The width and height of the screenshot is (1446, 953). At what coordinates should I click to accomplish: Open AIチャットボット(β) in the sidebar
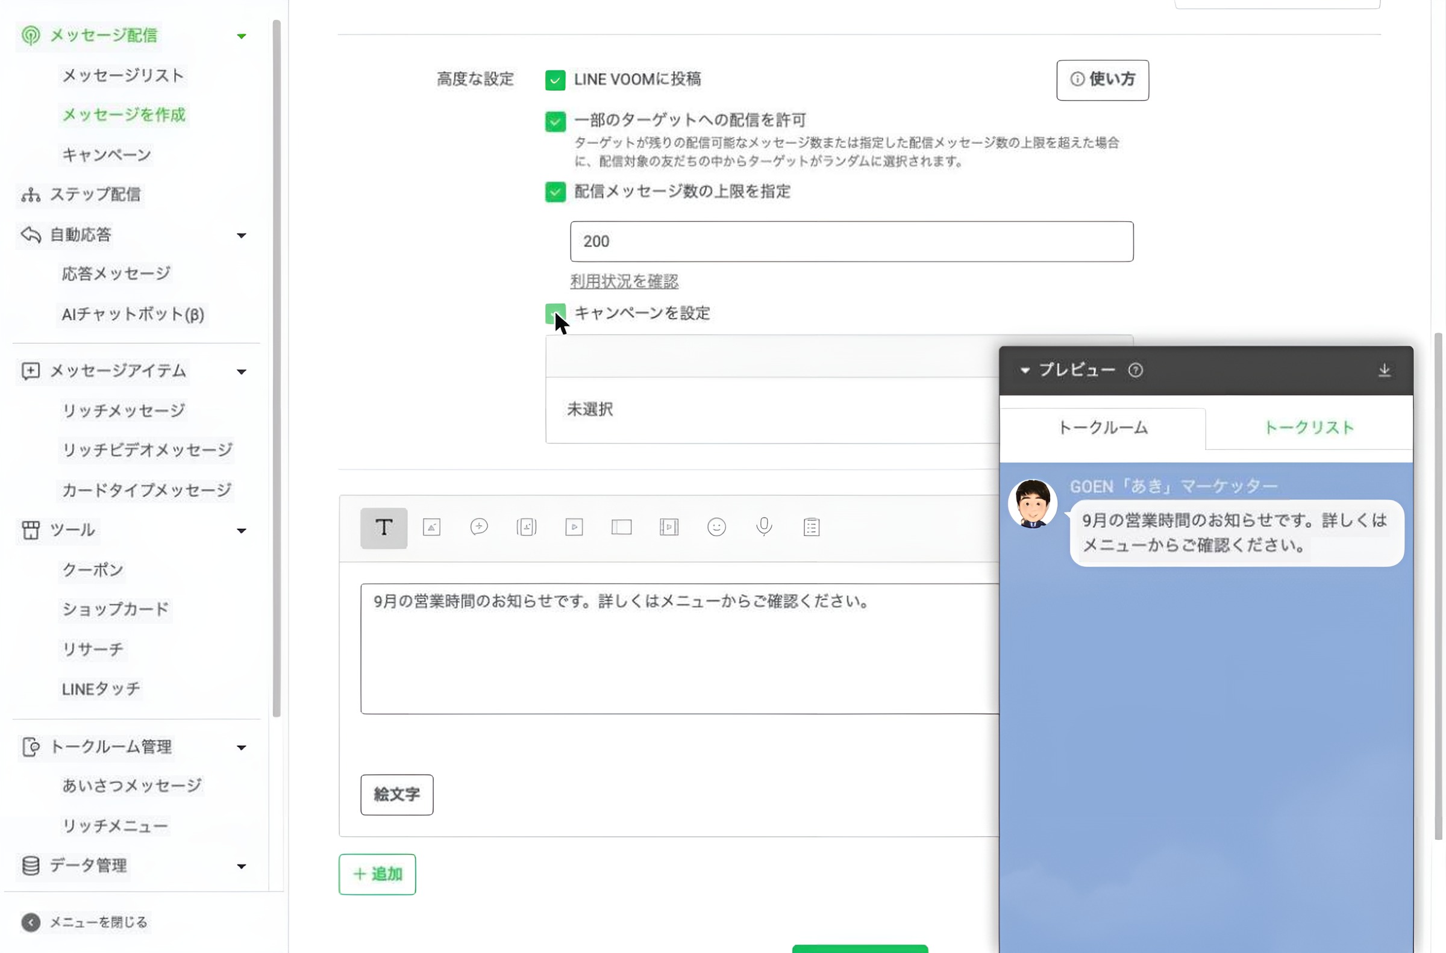tap(133, 314)
